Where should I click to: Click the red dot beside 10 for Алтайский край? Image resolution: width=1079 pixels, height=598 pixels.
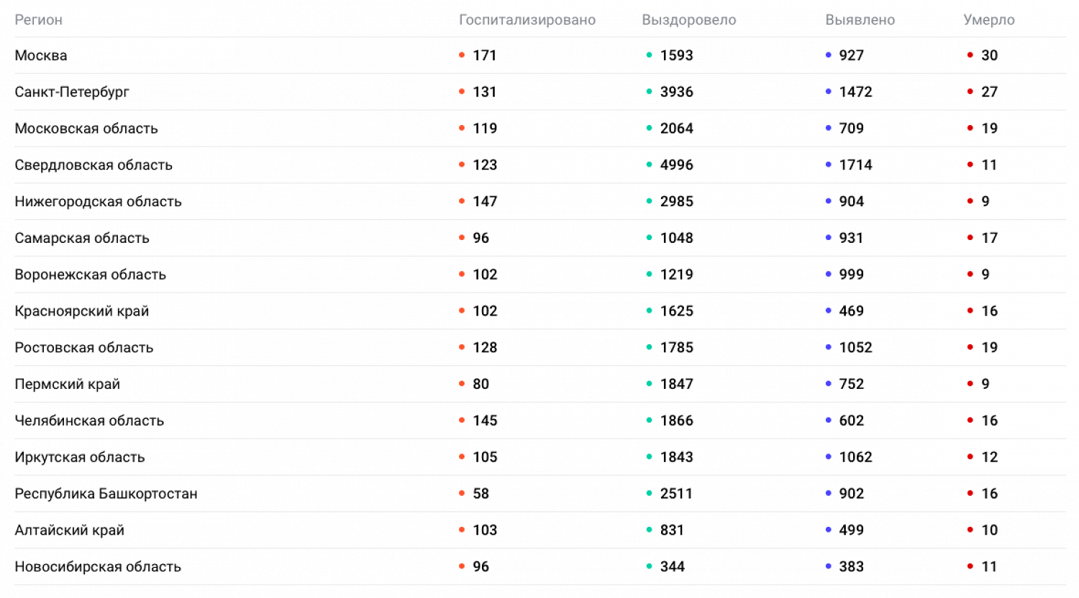[970, 530]
